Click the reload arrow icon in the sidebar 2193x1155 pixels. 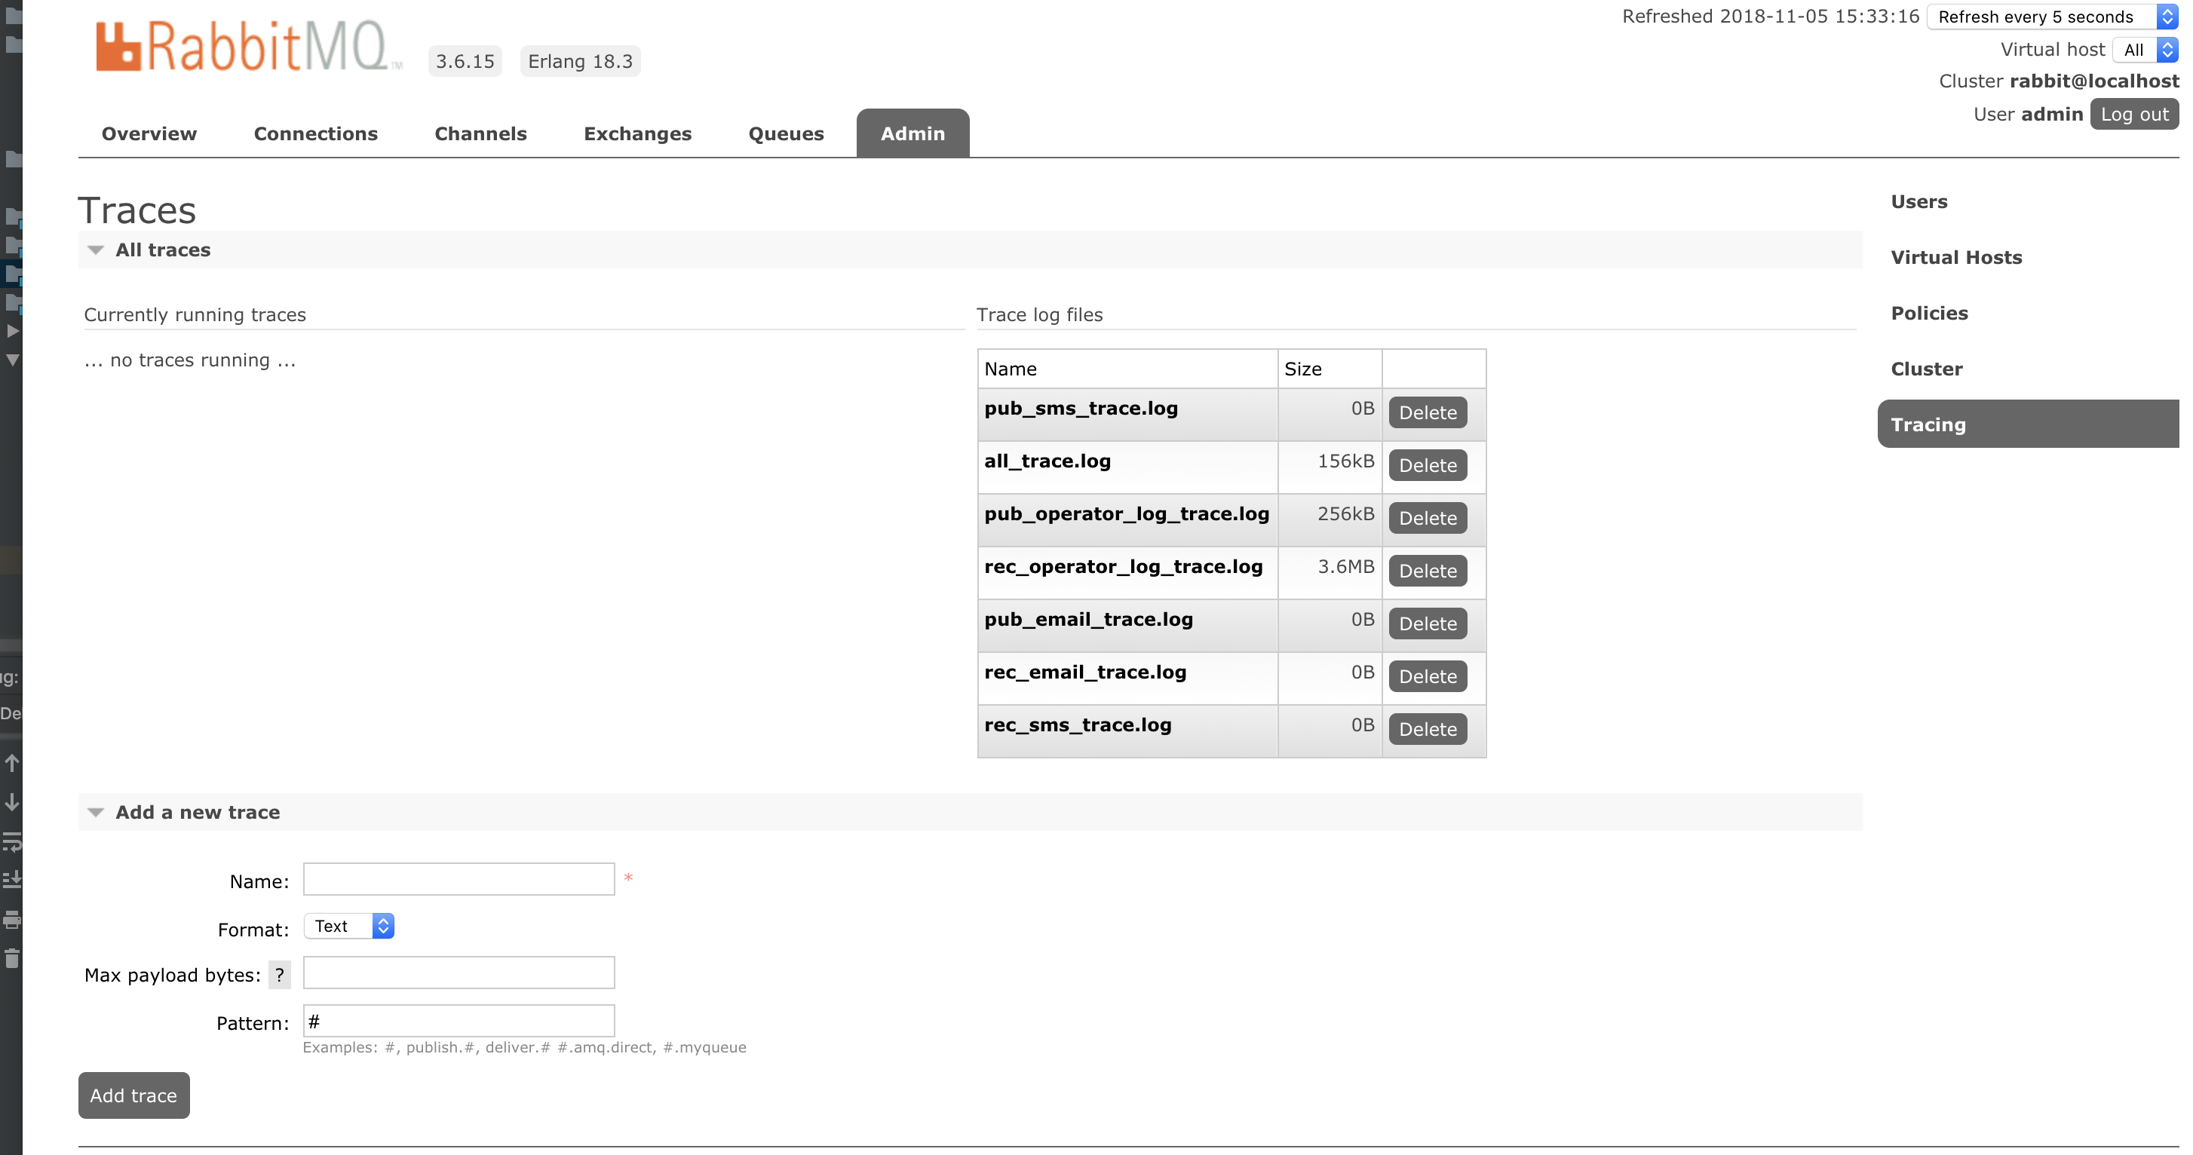13,843
